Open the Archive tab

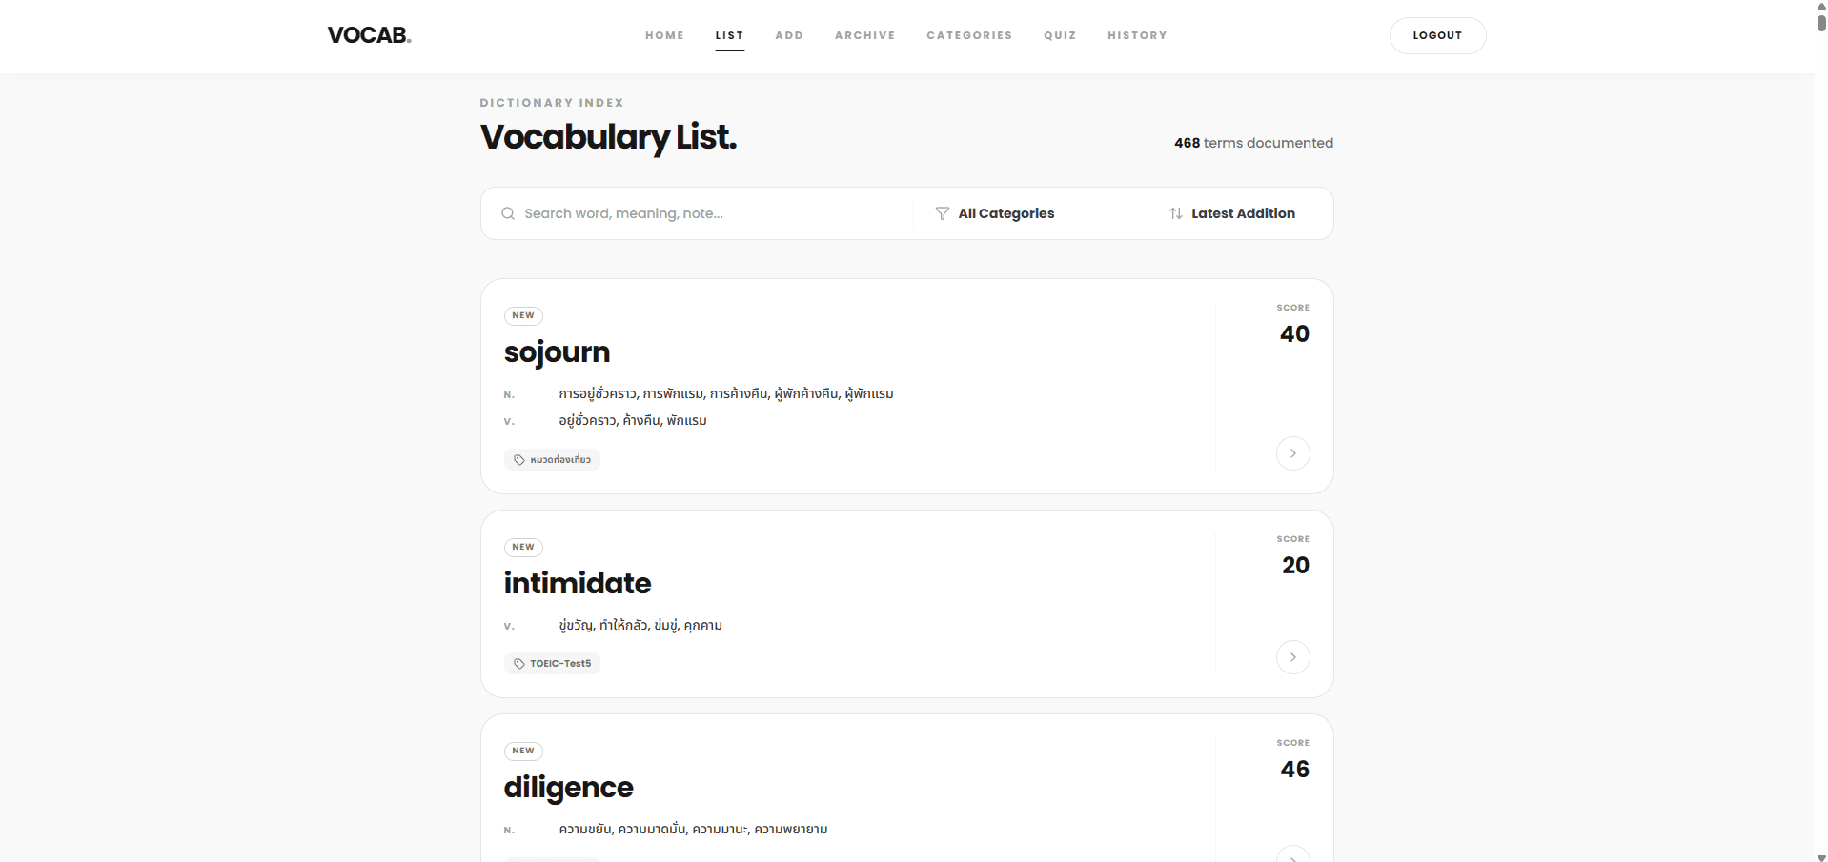pos(864,35)
